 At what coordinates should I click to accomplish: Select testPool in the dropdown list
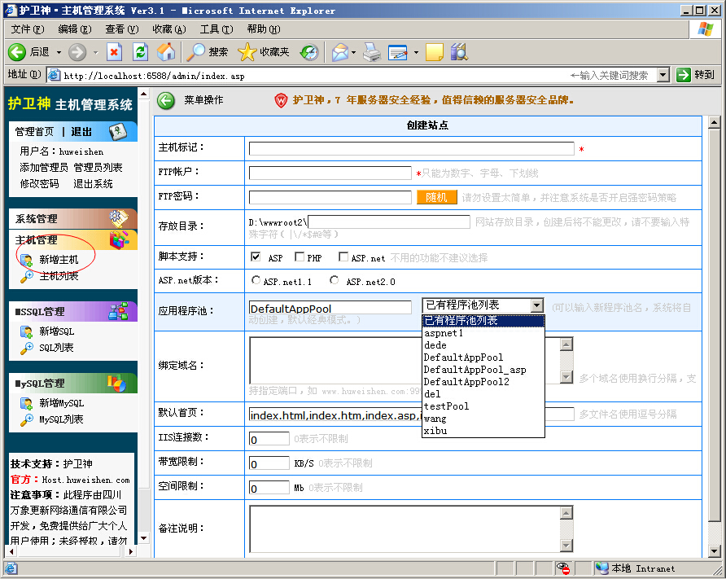point(446,406)
